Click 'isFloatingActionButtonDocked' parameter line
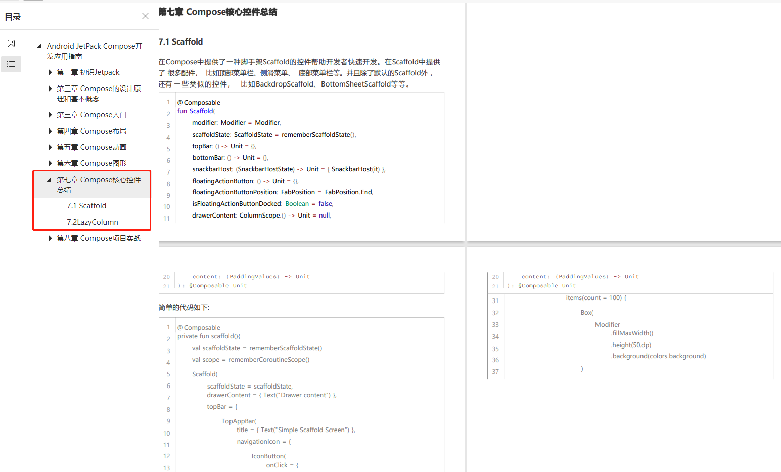This screenshot has height=472, width=781. click(x=262, y=204)
